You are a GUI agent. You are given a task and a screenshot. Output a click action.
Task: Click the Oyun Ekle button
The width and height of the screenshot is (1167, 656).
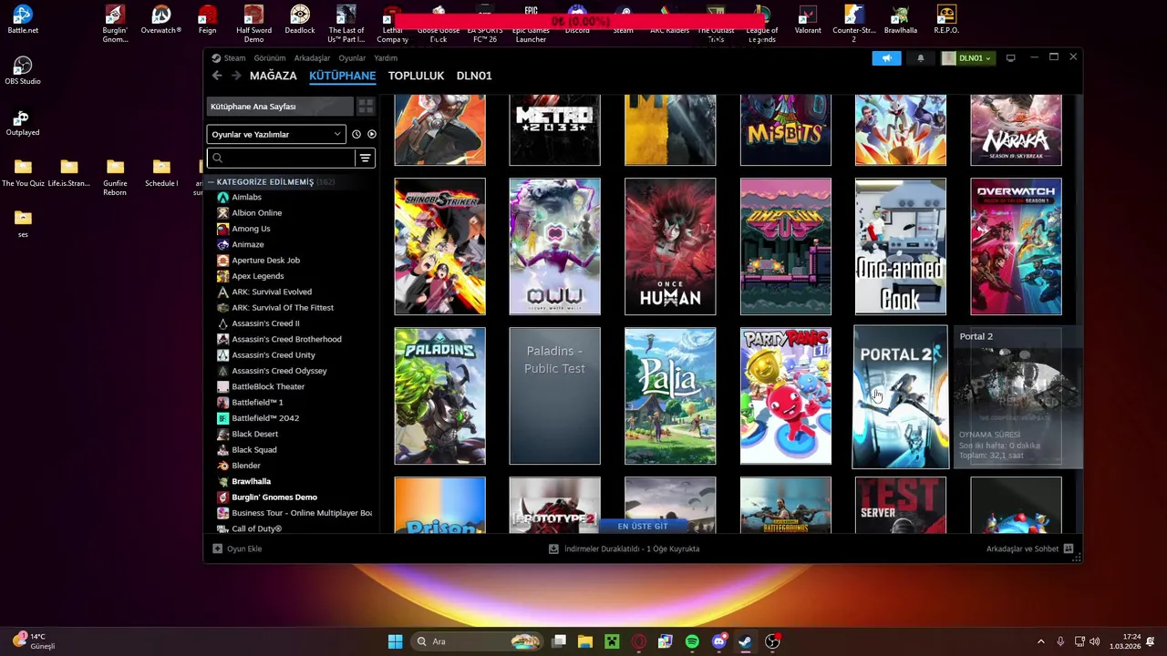237,548
